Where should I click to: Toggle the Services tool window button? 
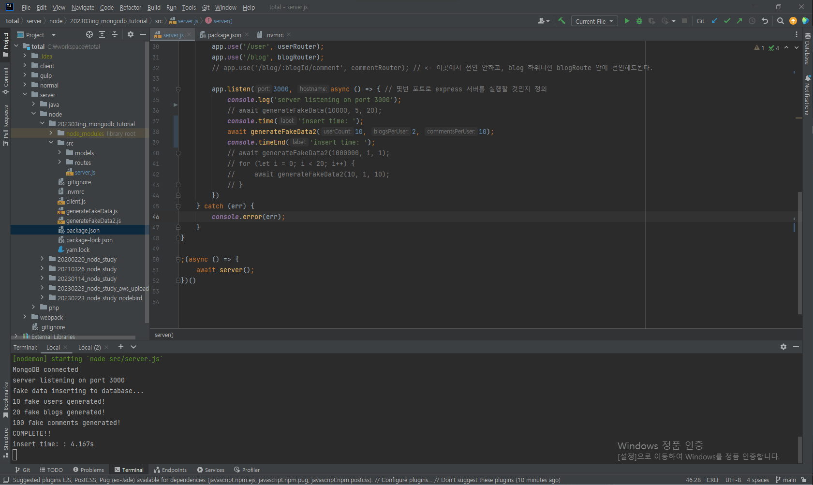pos(210,470)
